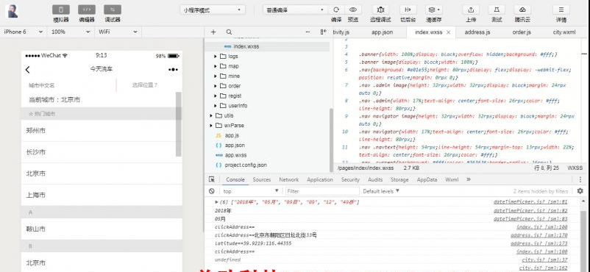Image resolution: width=590 pixels, height=272 pixels.
Task: Click the remote debug bug icon
Action: [x=380, y=10]
